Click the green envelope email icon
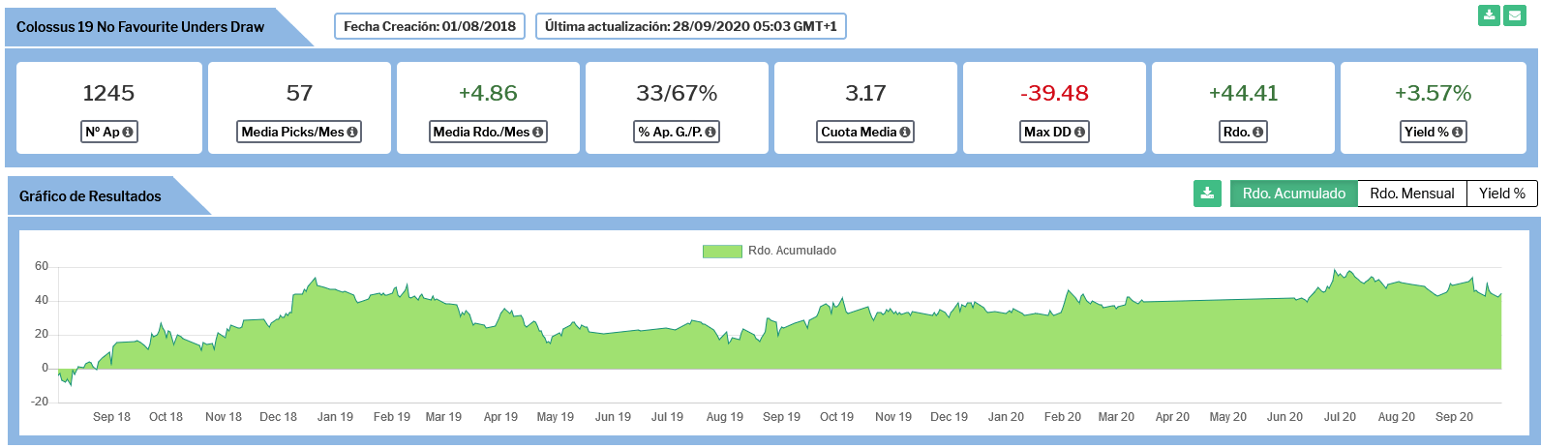1541x448 pixels. pyautogui.click(x=1515, y=15)
